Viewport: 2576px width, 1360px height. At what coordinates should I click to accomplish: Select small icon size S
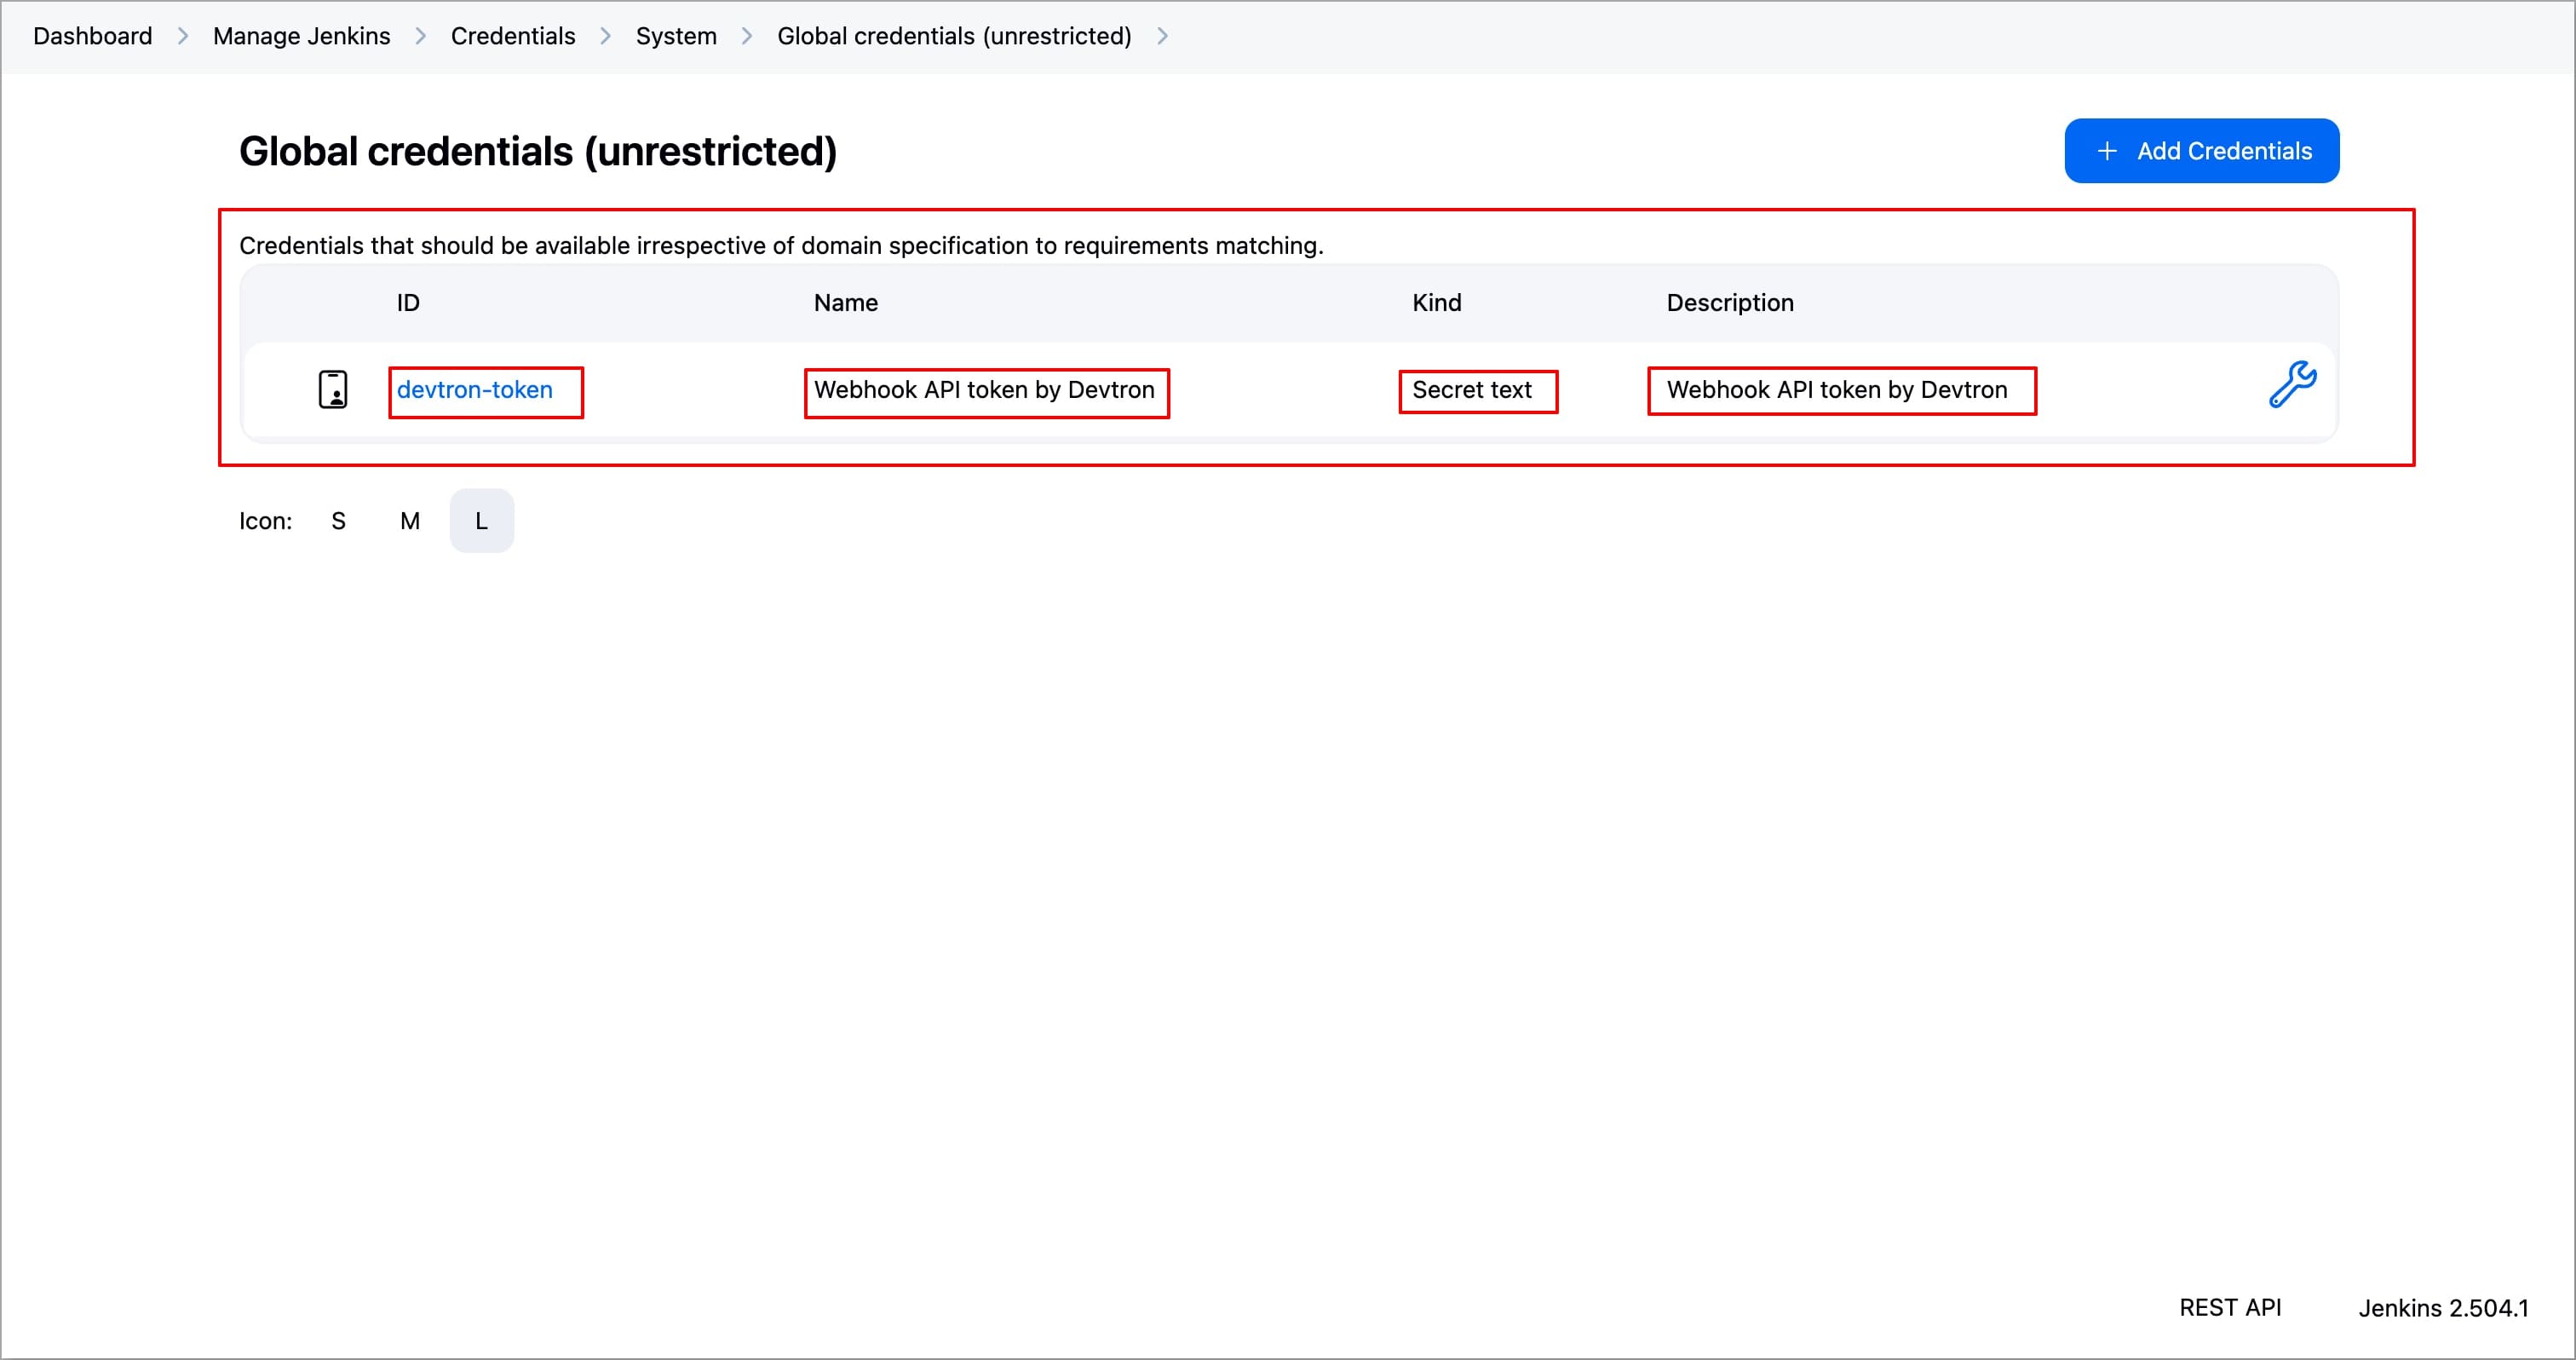[338, 521]
